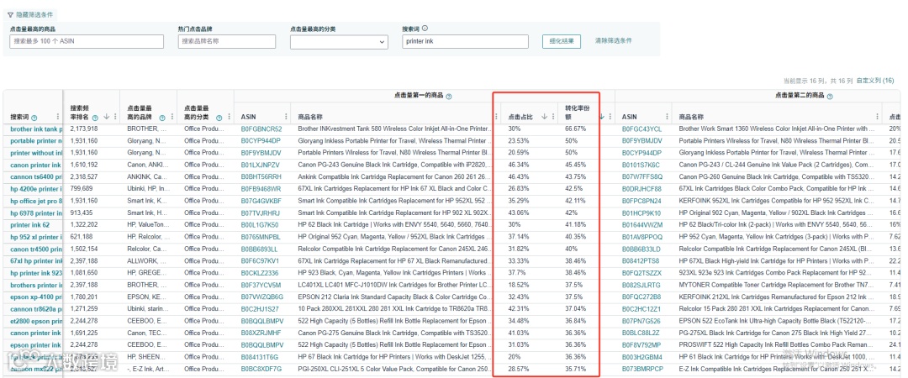Open the 转化率份额 column three-dot menu

pyautogui.click(x=610, y=117)
